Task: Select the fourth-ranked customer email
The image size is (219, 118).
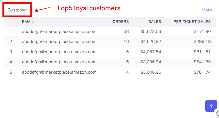Action: click(59, 62)
